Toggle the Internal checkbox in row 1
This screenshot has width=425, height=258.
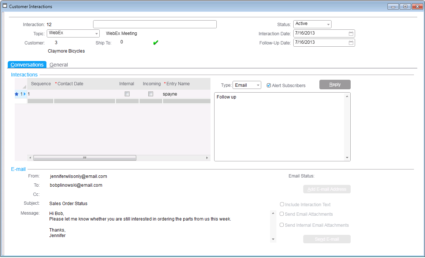127,94
